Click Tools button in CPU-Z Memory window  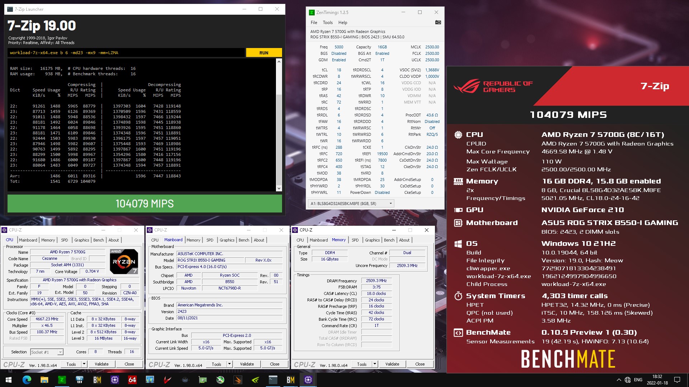362,364
